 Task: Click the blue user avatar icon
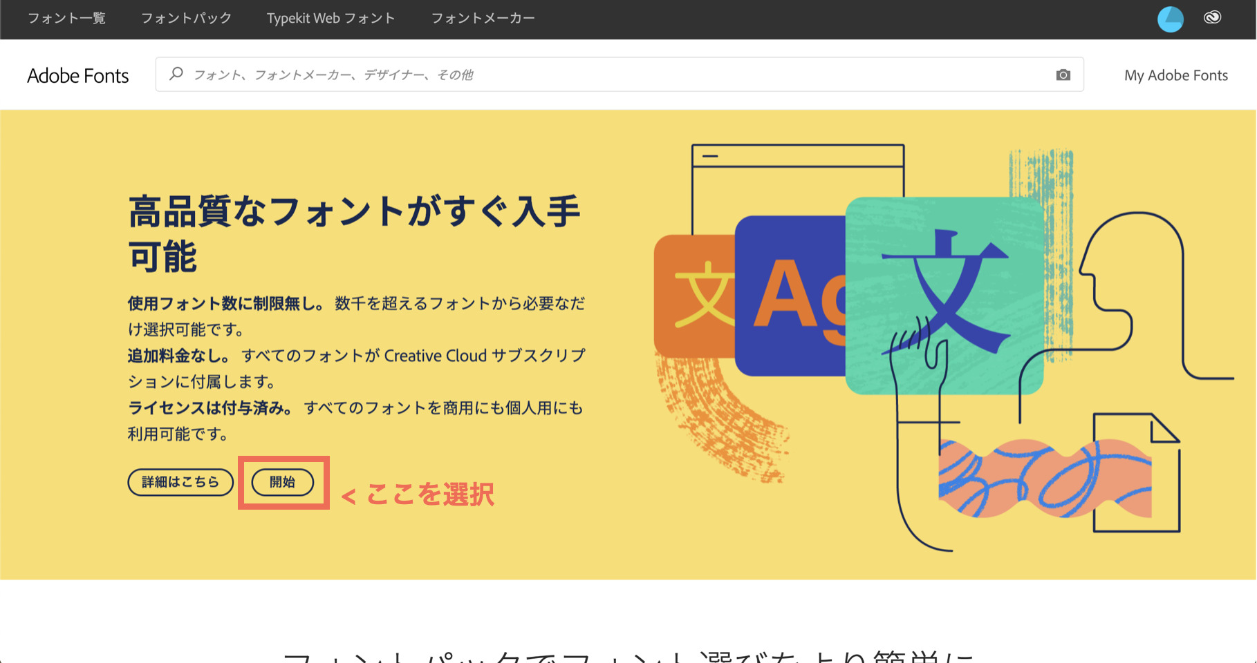[1170, 19]
